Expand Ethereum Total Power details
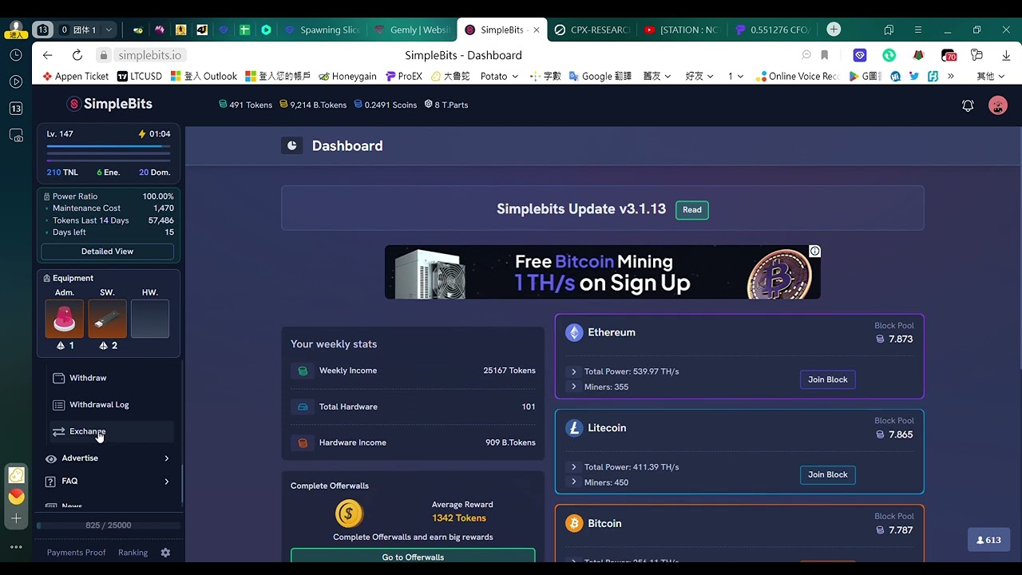The height and width of the screenshot is (575, 1022). [573, 371]
